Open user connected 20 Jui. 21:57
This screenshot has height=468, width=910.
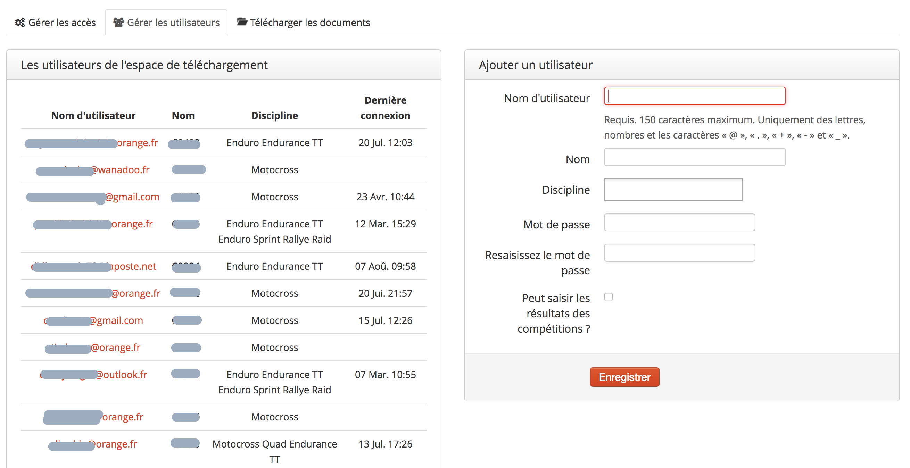(x=92, y=293)
